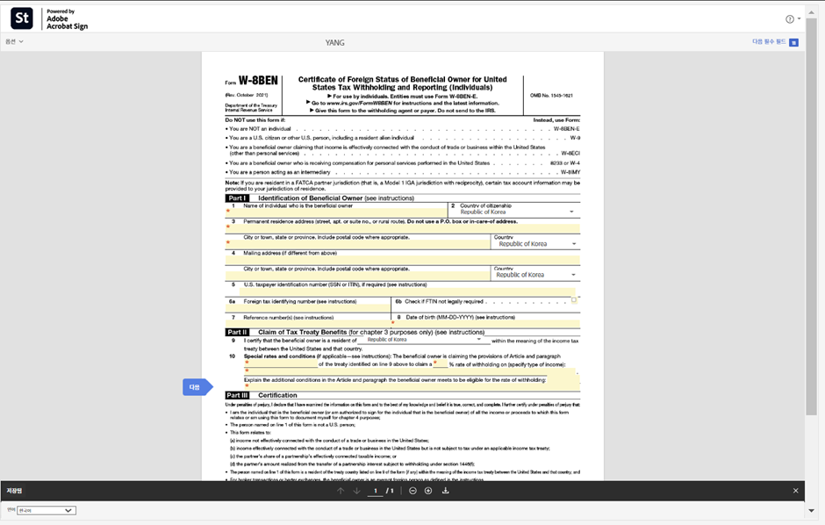Click the YANG document title
The height and width of the screenshot is (525, 825).
[334, 43]
